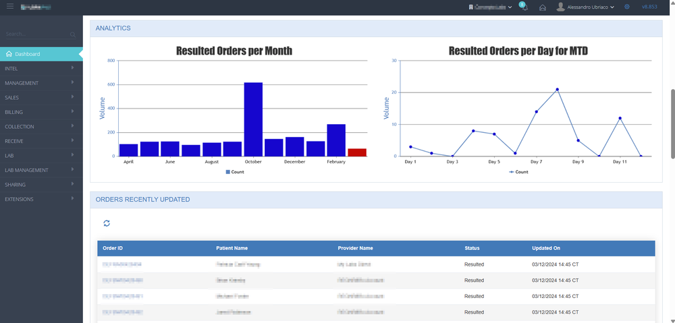675x323 pixels.
Task: Toggle Count legend in Orders per Day chart
Action: [x=518, y=172]
